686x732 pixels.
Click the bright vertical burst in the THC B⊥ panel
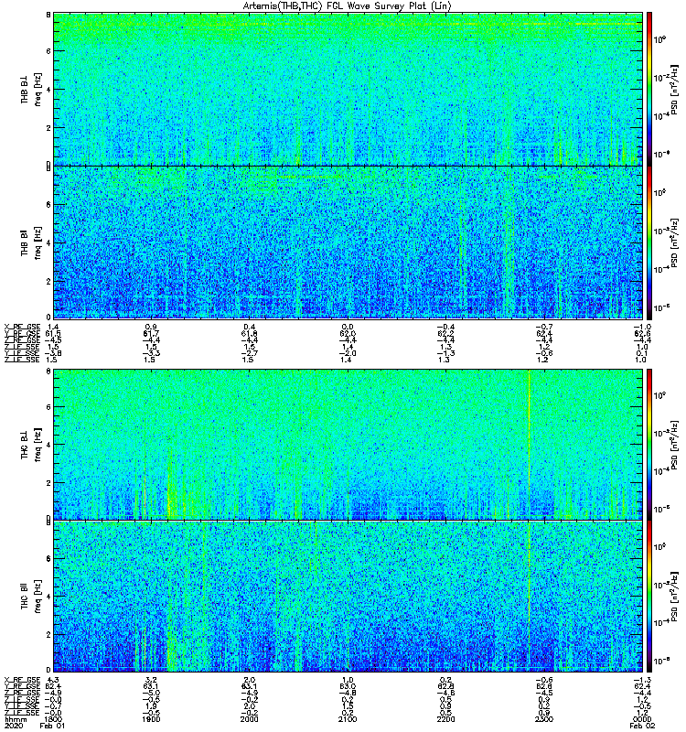point(530,444)
